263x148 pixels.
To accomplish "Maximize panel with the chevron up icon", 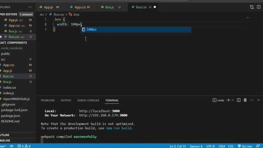I will coord(258,100).
